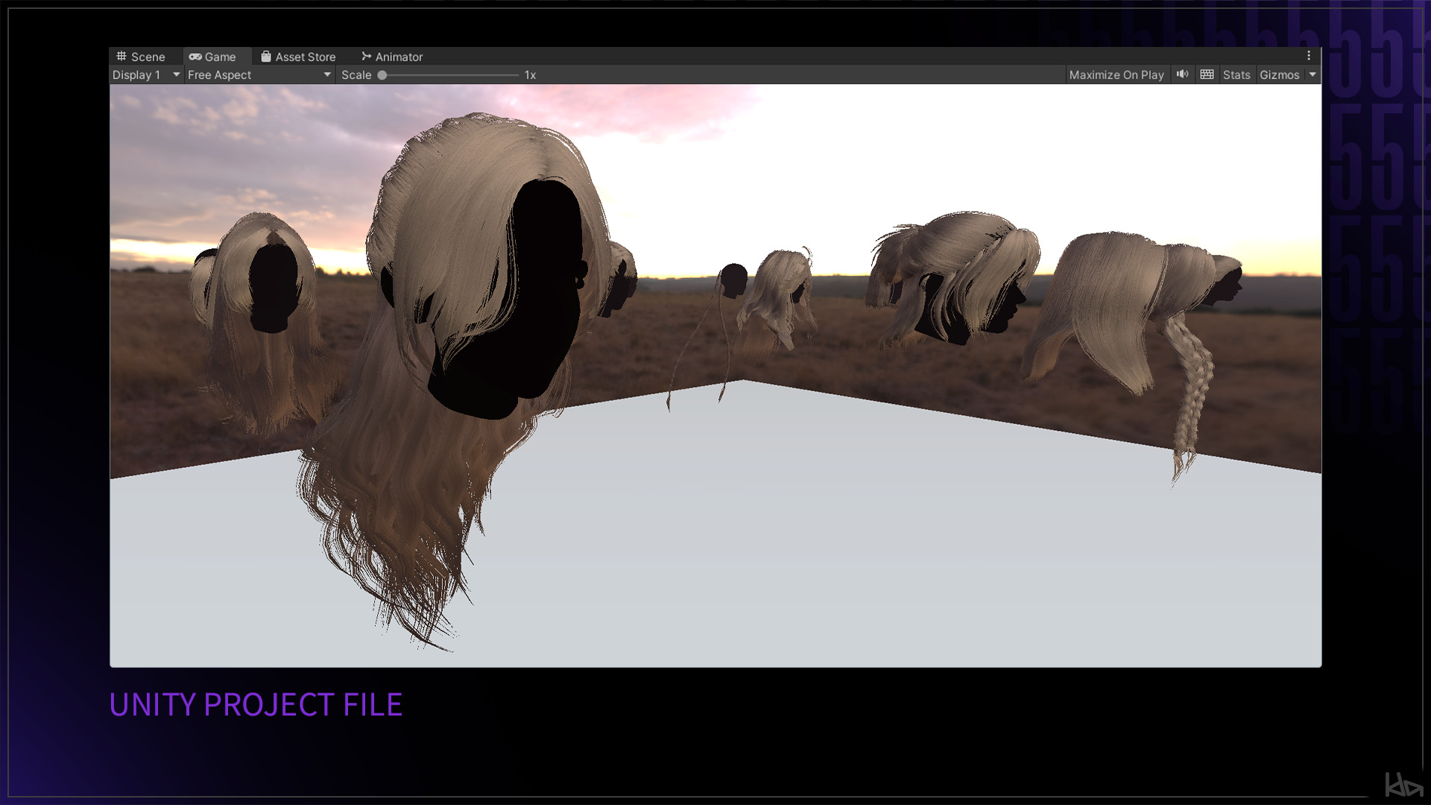Click the Animator tab icon
The image size is (1431, 805).
[366, 57]
